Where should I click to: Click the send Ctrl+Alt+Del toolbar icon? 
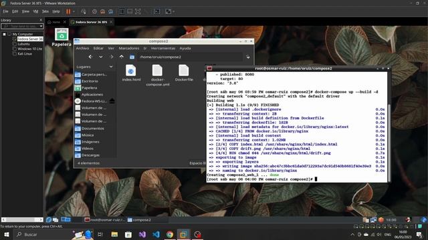point(84,11)
